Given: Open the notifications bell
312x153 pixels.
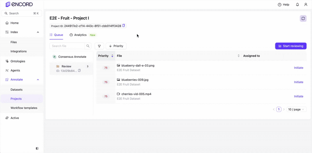Looking at the screenshot, I should pyautogui.click(x=298, y=5).
